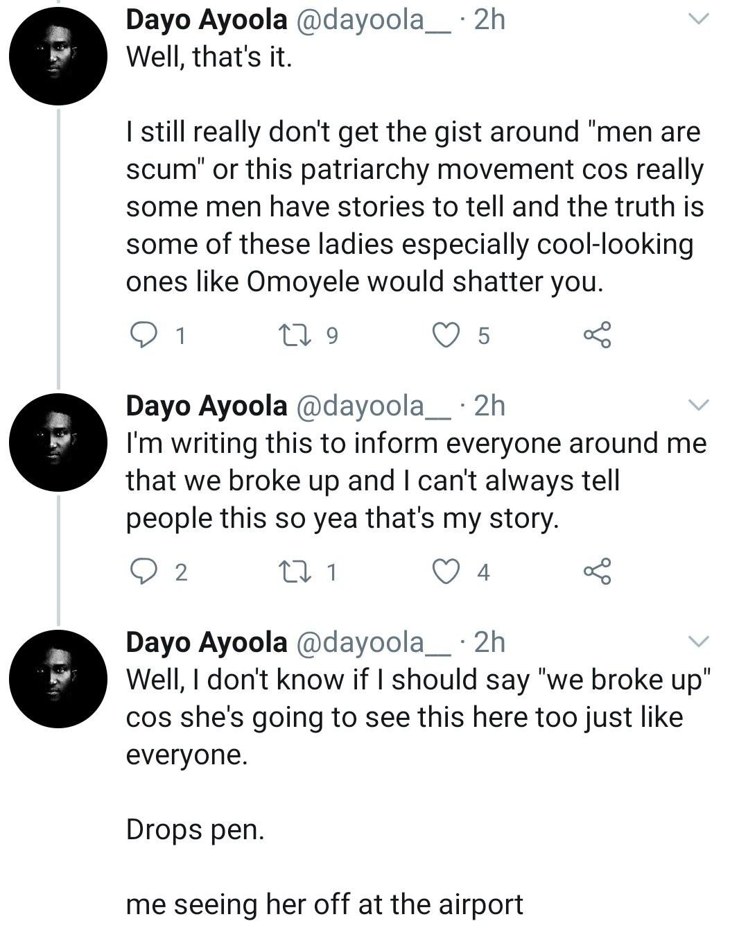The image size is (730, 928).
Task: Tap profile picture beside second tweet
Action: coord(58,442)
